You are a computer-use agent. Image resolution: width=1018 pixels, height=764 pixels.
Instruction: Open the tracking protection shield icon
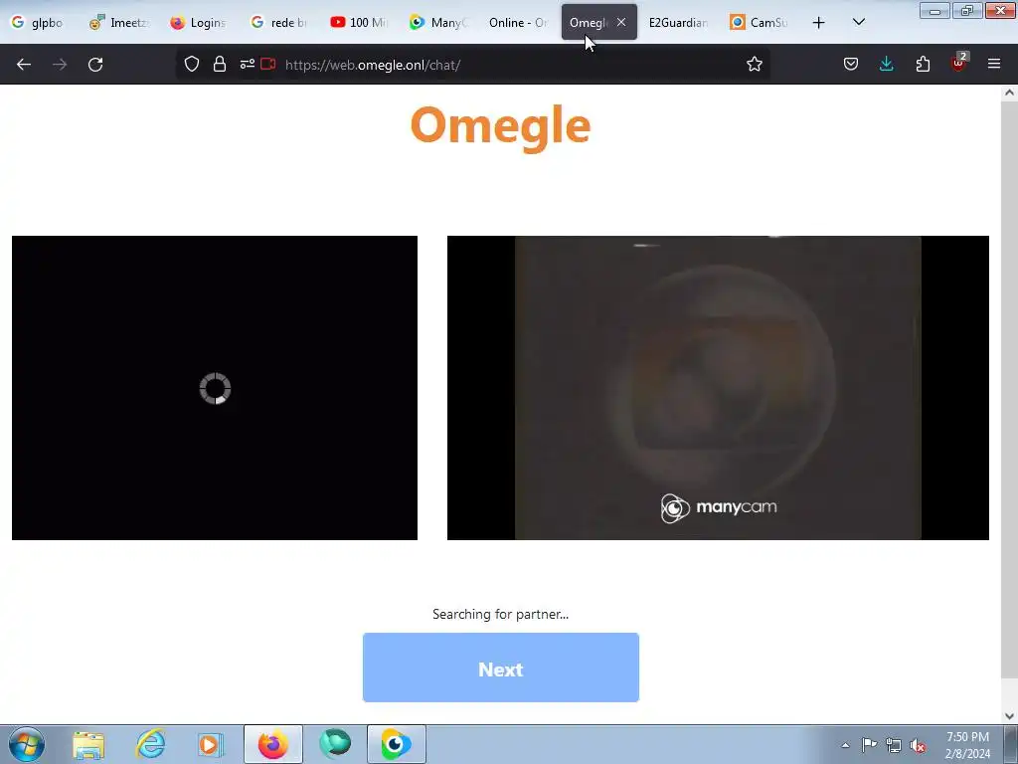pos(192,64)
